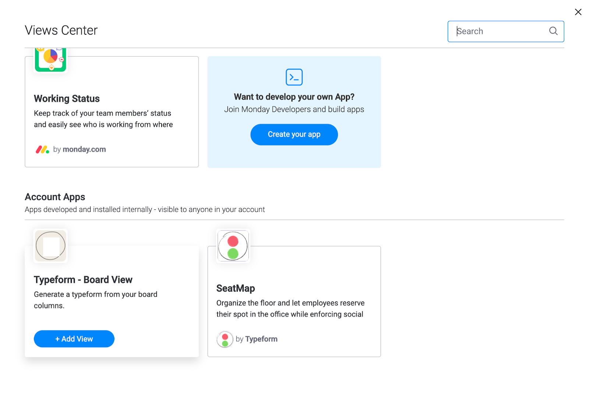Open the by monday.com author link
Viewport: 589px width, 395px height.
tap(80, 149)
